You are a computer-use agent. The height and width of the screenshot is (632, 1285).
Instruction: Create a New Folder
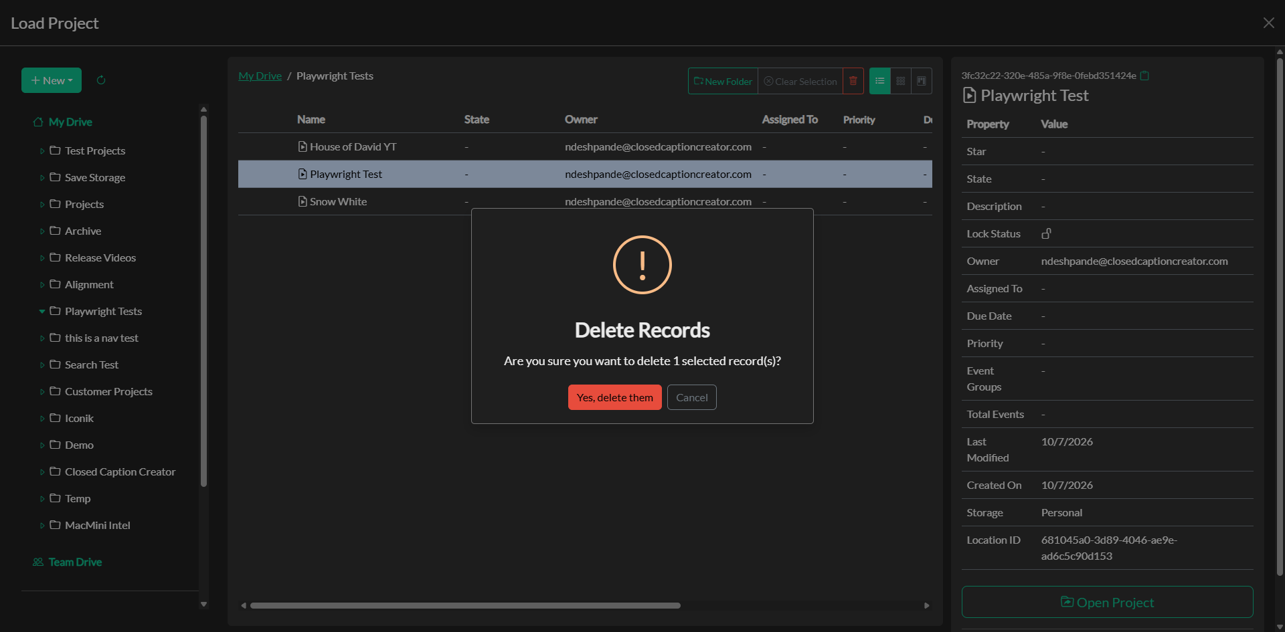pos(723,81)
